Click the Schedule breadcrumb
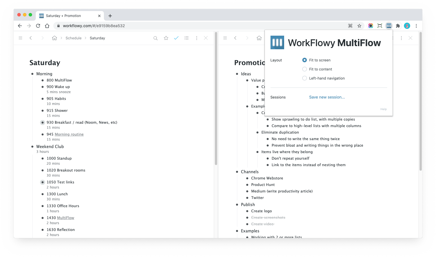436x257 pixels. (74, 38)
